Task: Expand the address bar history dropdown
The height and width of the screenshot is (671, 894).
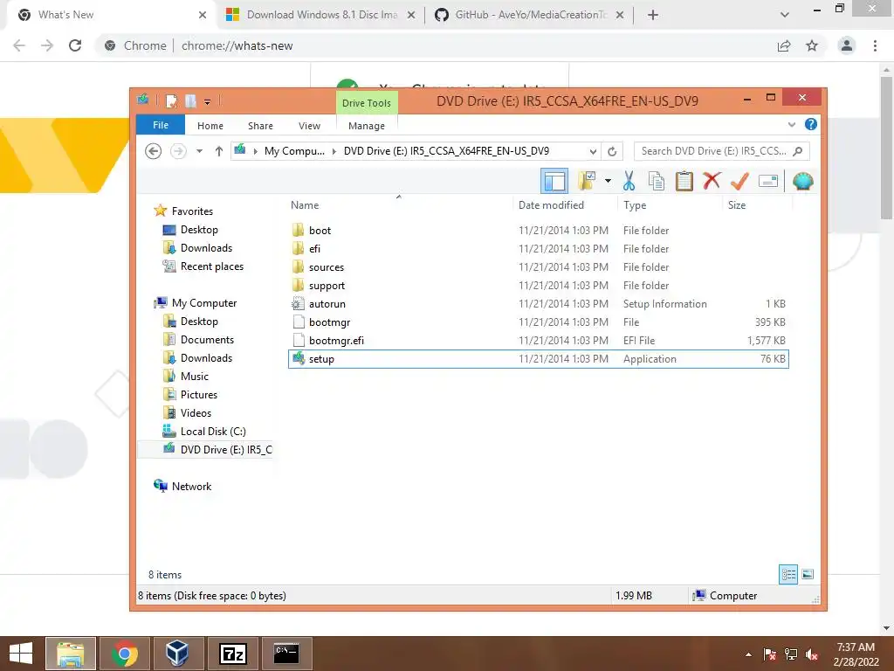Action: [x=593, y=151]
